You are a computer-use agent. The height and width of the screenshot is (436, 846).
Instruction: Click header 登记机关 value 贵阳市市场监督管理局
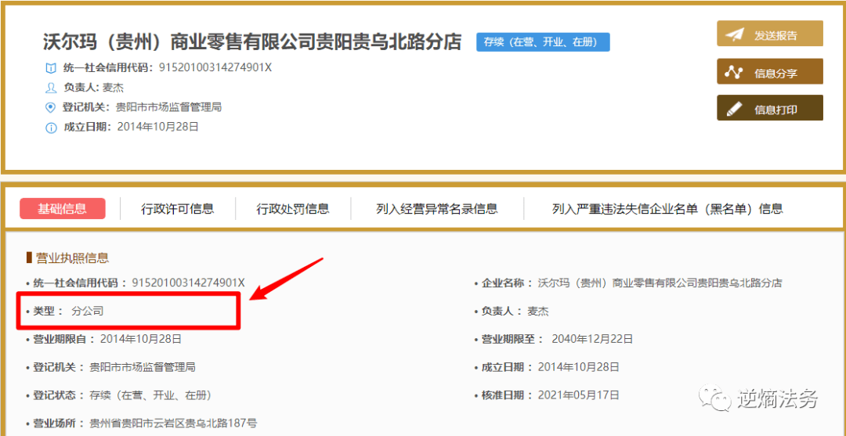point(169,107)
